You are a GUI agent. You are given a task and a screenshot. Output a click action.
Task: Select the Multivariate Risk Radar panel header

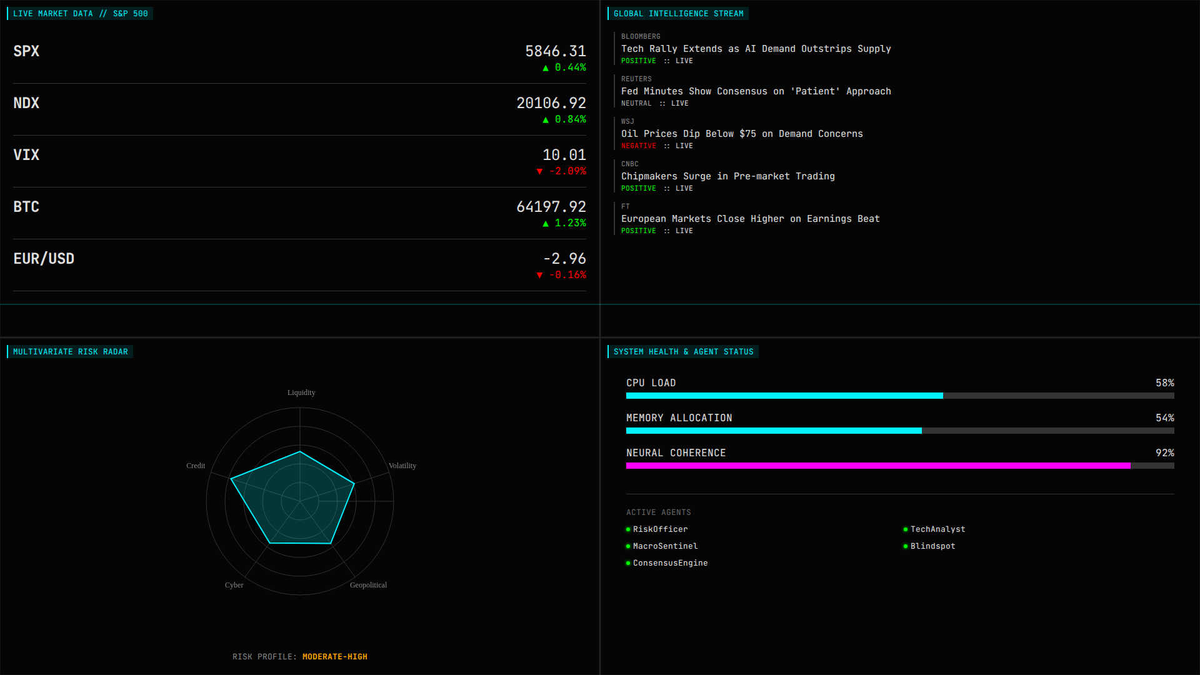click(x=70, y=352)
